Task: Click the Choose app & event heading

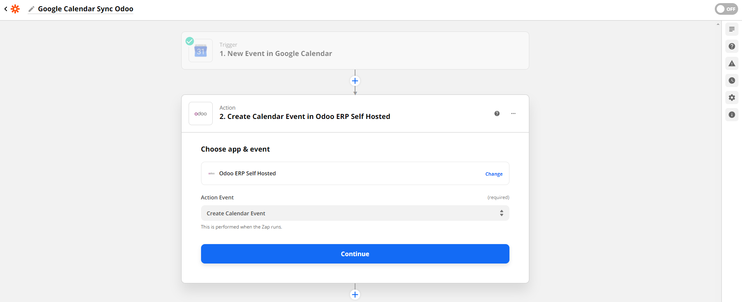Action: (235, 149)
